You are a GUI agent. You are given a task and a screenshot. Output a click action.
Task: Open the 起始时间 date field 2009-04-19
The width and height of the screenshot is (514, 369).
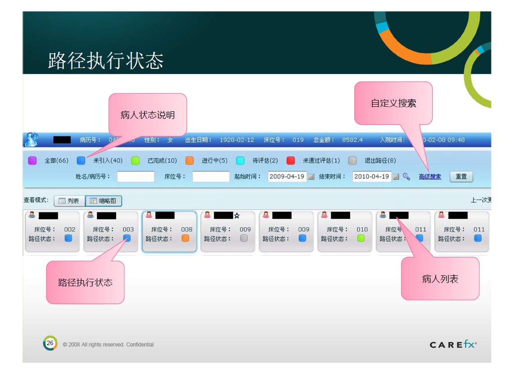pyautogui.click(x=287, y=177)
